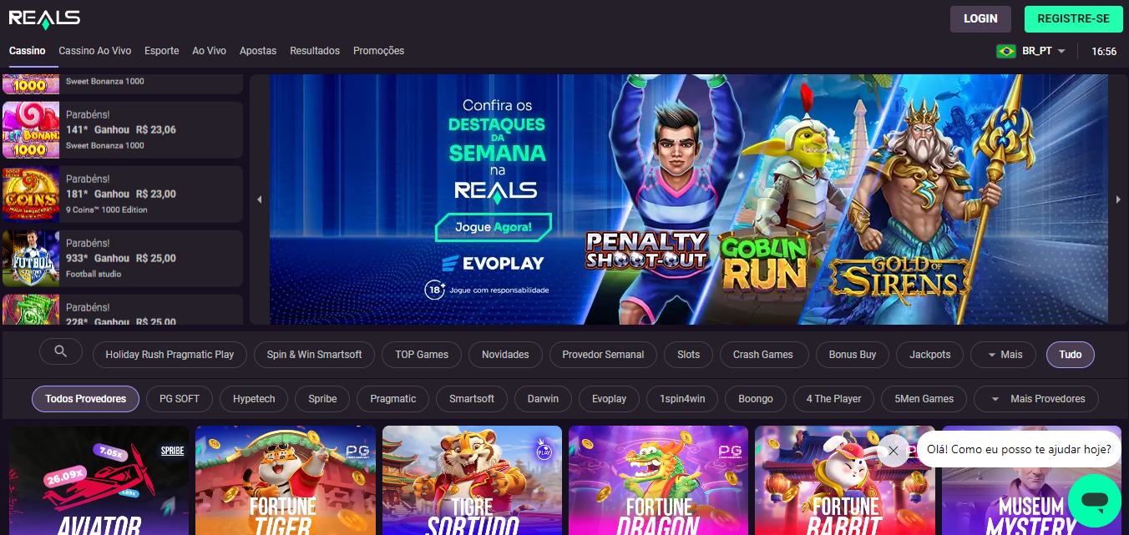Select Todos Provedores provider filter
1129x535 pixels.
click(x=86, y=399)
